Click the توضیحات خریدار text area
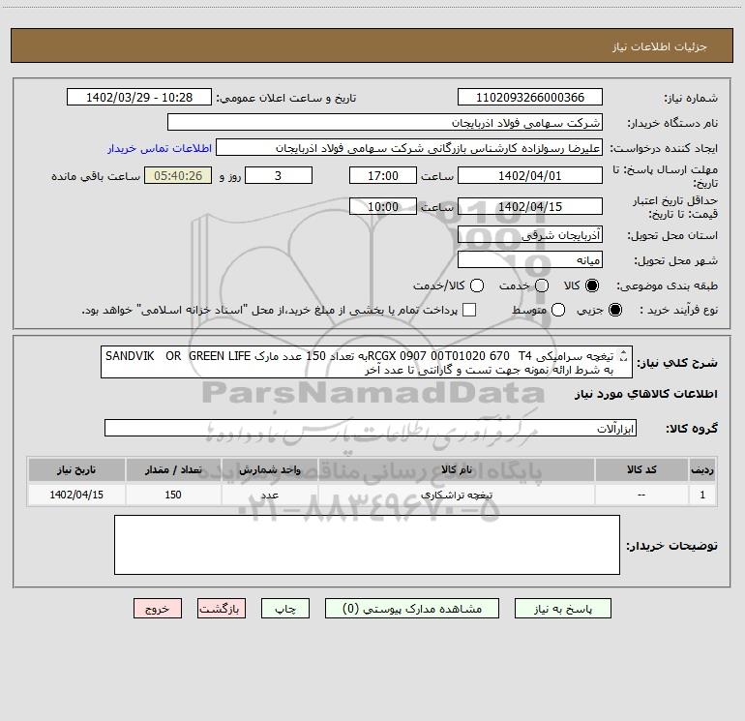Viewport: 745px width, 721px height. point(367,545)
